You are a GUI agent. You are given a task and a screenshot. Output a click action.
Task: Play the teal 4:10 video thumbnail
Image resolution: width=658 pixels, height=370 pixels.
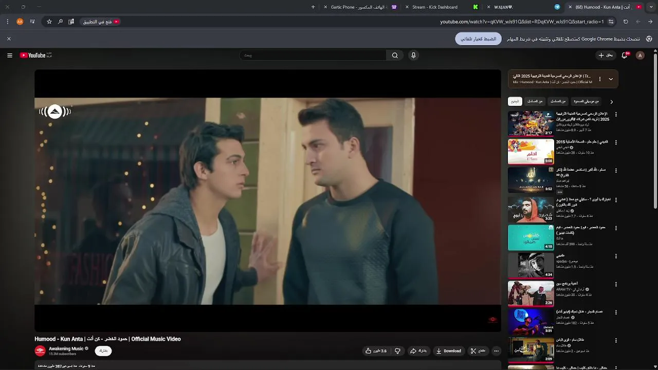[x=531, y=237]
